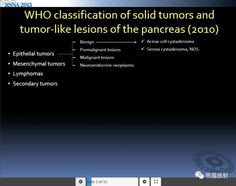This screenshot has height=186, width=236.
Task: Select the Epithelial tumors bullet
Action: (x=34, y=54)
